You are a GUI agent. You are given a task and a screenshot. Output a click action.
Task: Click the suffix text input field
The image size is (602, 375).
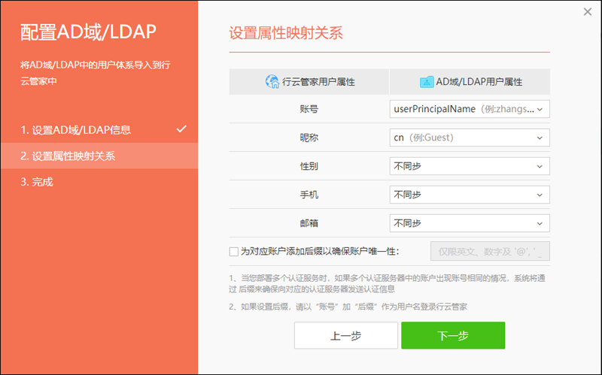coord(490,251)
